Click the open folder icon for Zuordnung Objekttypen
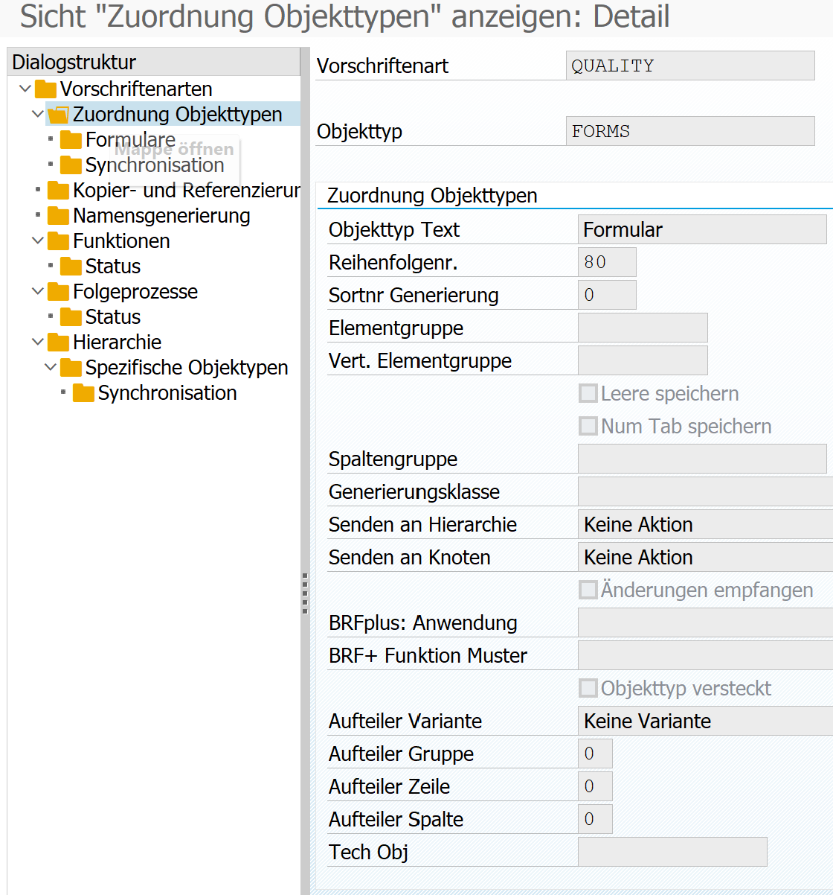 click(x=58, y=115)
